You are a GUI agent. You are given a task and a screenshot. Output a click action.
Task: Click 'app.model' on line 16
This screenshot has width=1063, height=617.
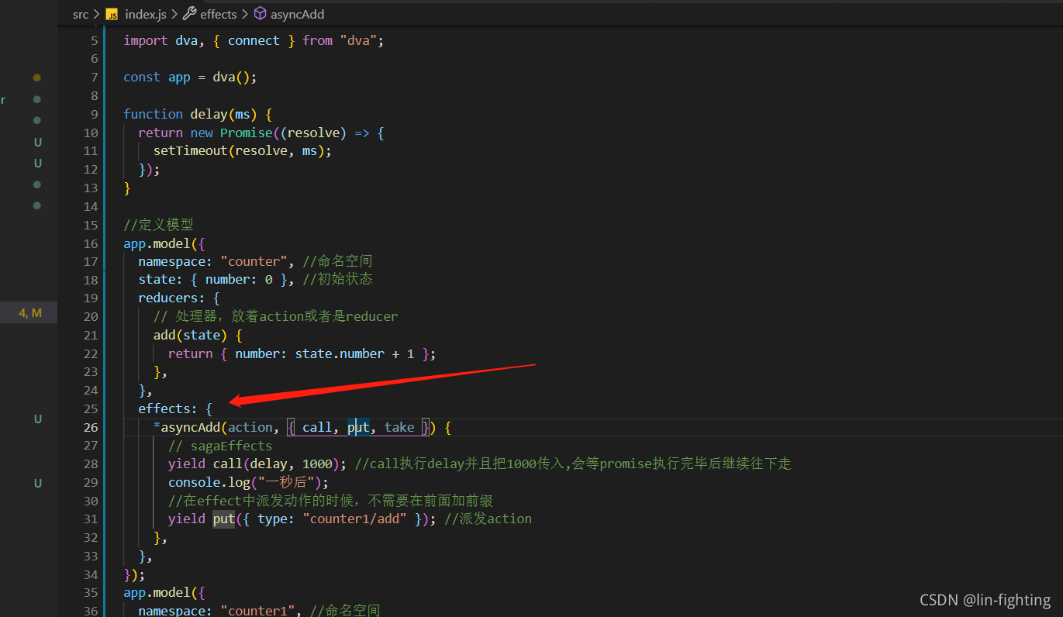pyautogui.click(x=157, y=243)
